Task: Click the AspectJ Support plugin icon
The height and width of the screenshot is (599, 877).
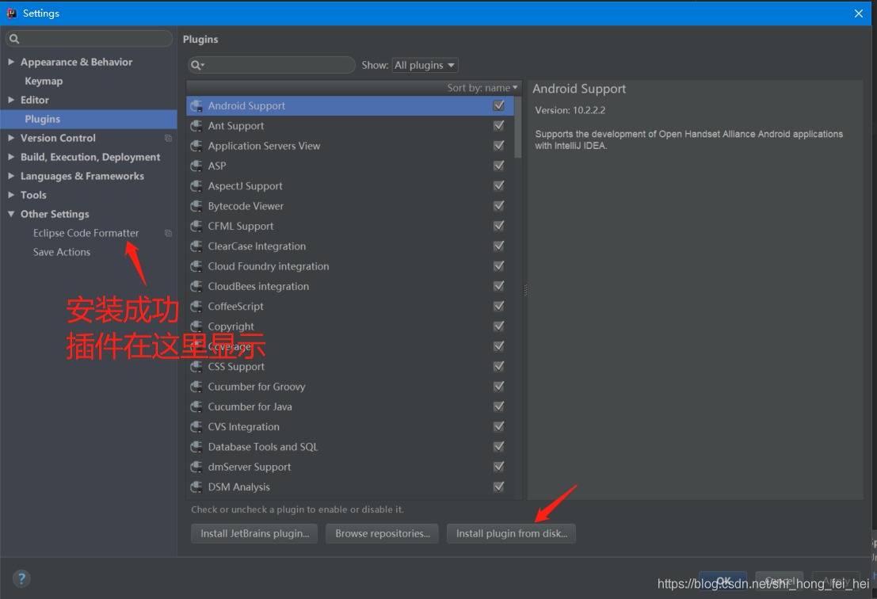Action: (196, 186)
